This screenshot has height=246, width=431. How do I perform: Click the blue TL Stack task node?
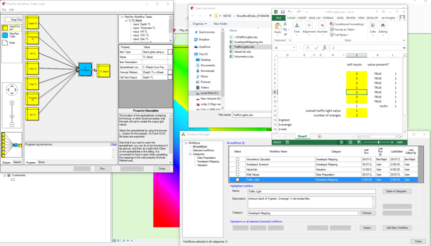pyautogui.click(x=85, y=71)
